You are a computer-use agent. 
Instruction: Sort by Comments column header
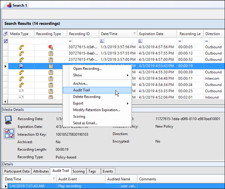[x=181, y=179]
